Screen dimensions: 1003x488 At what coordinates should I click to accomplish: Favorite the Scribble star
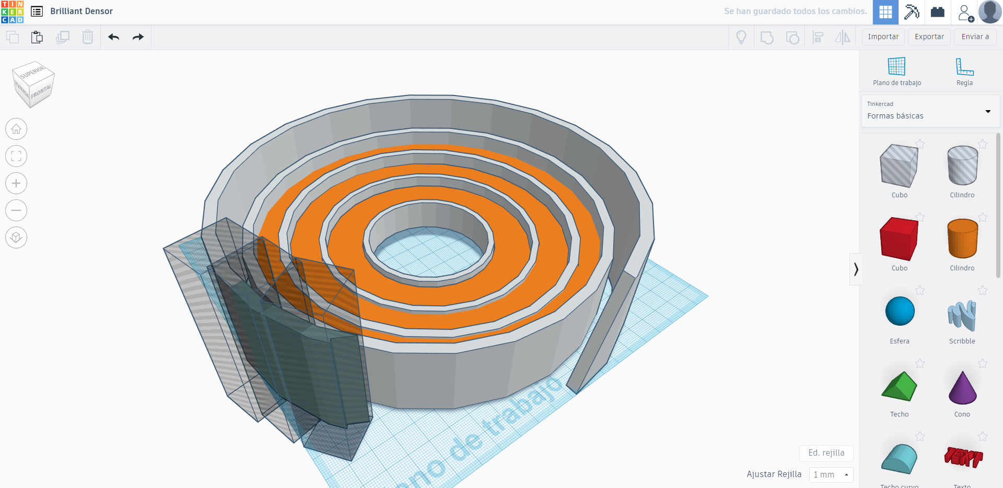click(983, 290)
